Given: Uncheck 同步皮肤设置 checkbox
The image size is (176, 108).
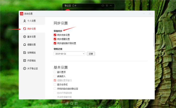Looking at the screenshot, I should (x=55, y=35).
